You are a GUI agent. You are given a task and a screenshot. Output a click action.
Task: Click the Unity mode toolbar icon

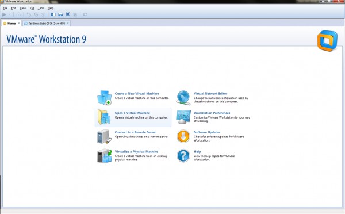[75, 14]
